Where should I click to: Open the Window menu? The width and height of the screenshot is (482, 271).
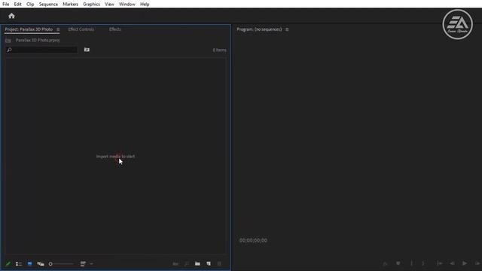(127, 5)
